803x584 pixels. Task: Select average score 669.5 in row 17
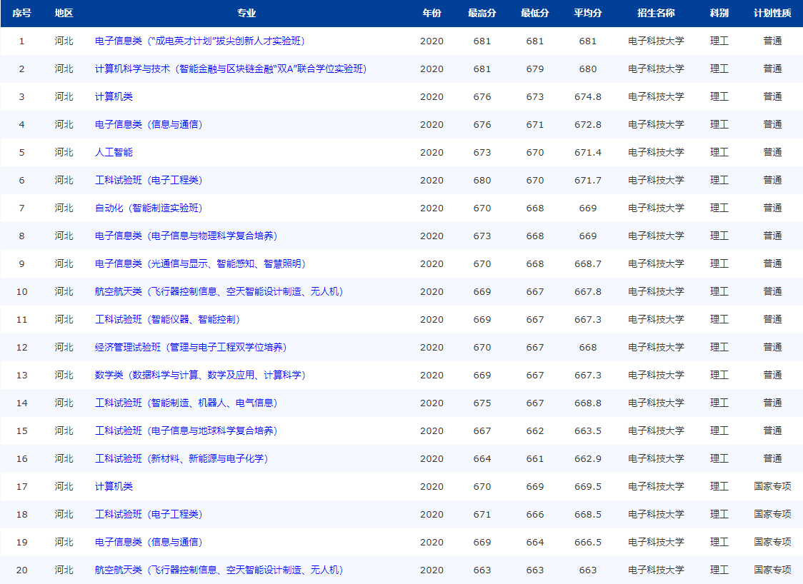pyautogui.click(x=588, y=487)
